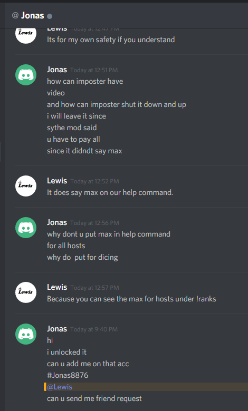The width and height of the screenshot is (248, 411).
Task: Click the 'Today at 9:40 PM' timestamp
Action: pyautogui.click(x=94, y=329)
